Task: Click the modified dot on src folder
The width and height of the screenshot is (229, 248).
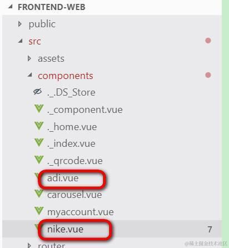Action: (208, 41)
